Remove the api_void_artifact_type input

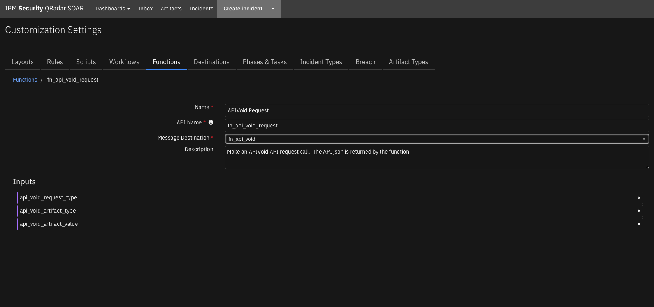(x=639, y=211)
